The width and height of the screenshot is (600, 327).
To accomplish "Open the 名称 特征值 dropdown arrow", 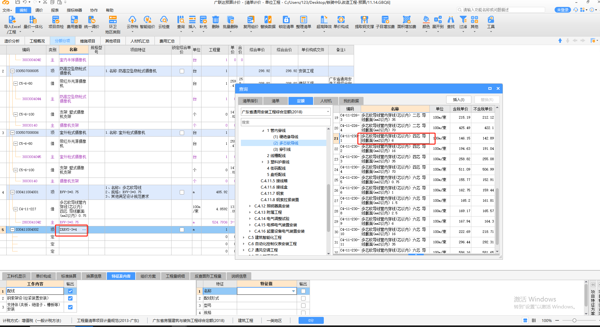I will pos(294,291).
